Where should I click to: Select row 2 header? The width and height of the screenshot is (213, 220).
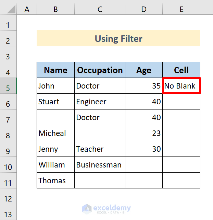tap(8, 38)
